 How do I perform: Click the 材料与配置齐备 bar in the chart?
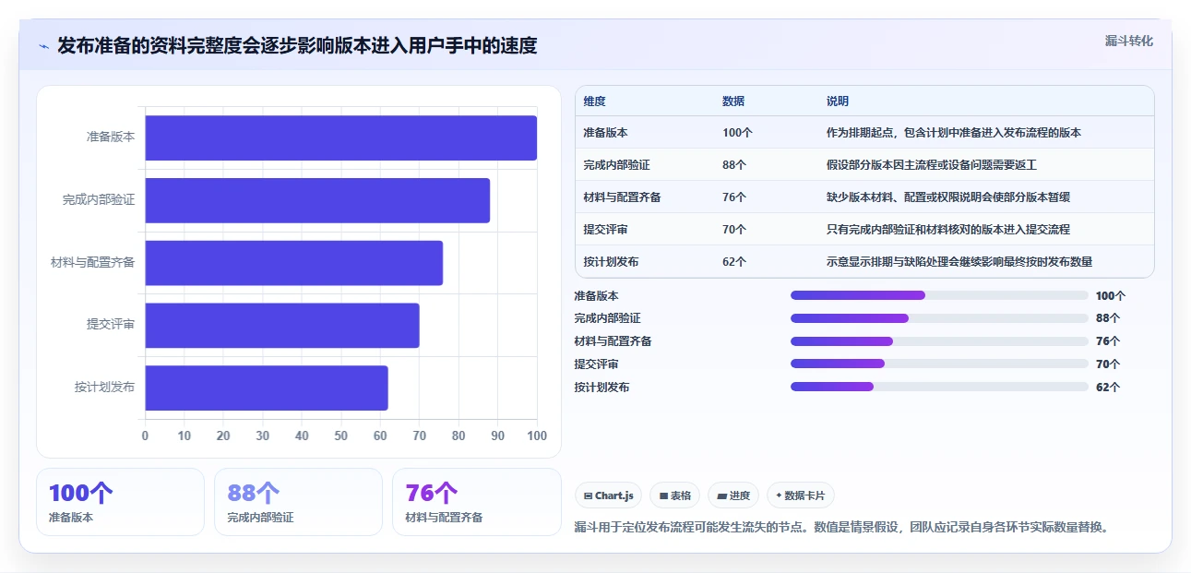[293, 263]
